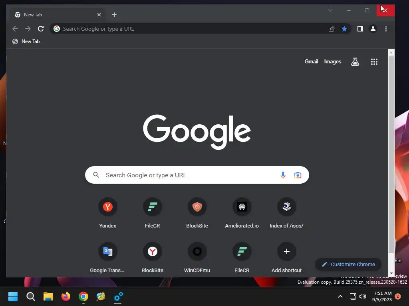Open taskbar Search
The width and height of the screenshot is (409, 306).
pos(30,296)
